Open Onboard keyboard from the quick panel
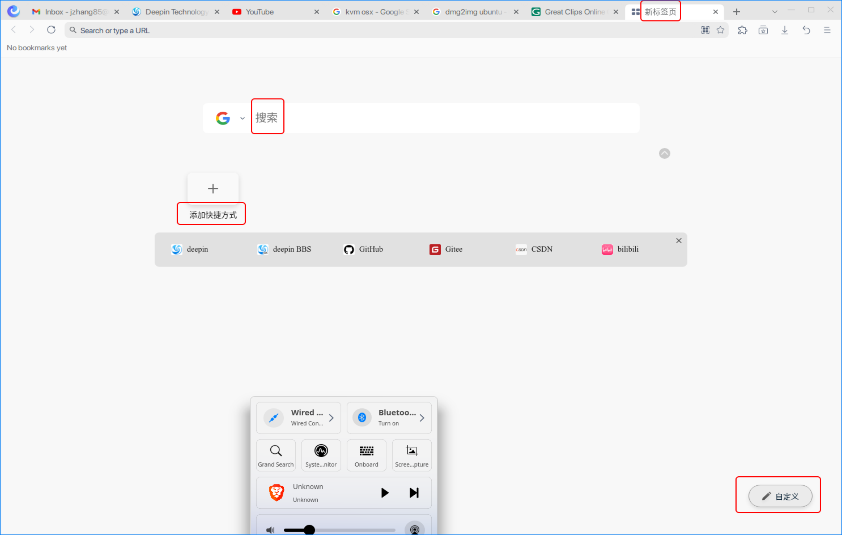Screen dimensions: 842x535 click(x=366, y=455)
